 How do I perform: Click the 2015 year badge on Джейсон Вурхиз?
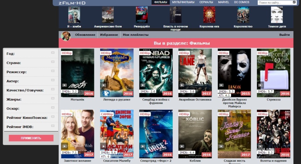point(245,93)
